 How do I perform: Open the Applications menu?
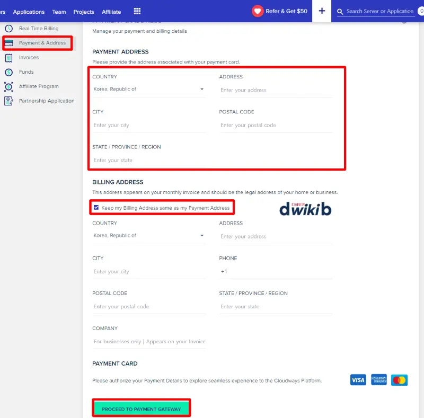click(x=29, y=12)
